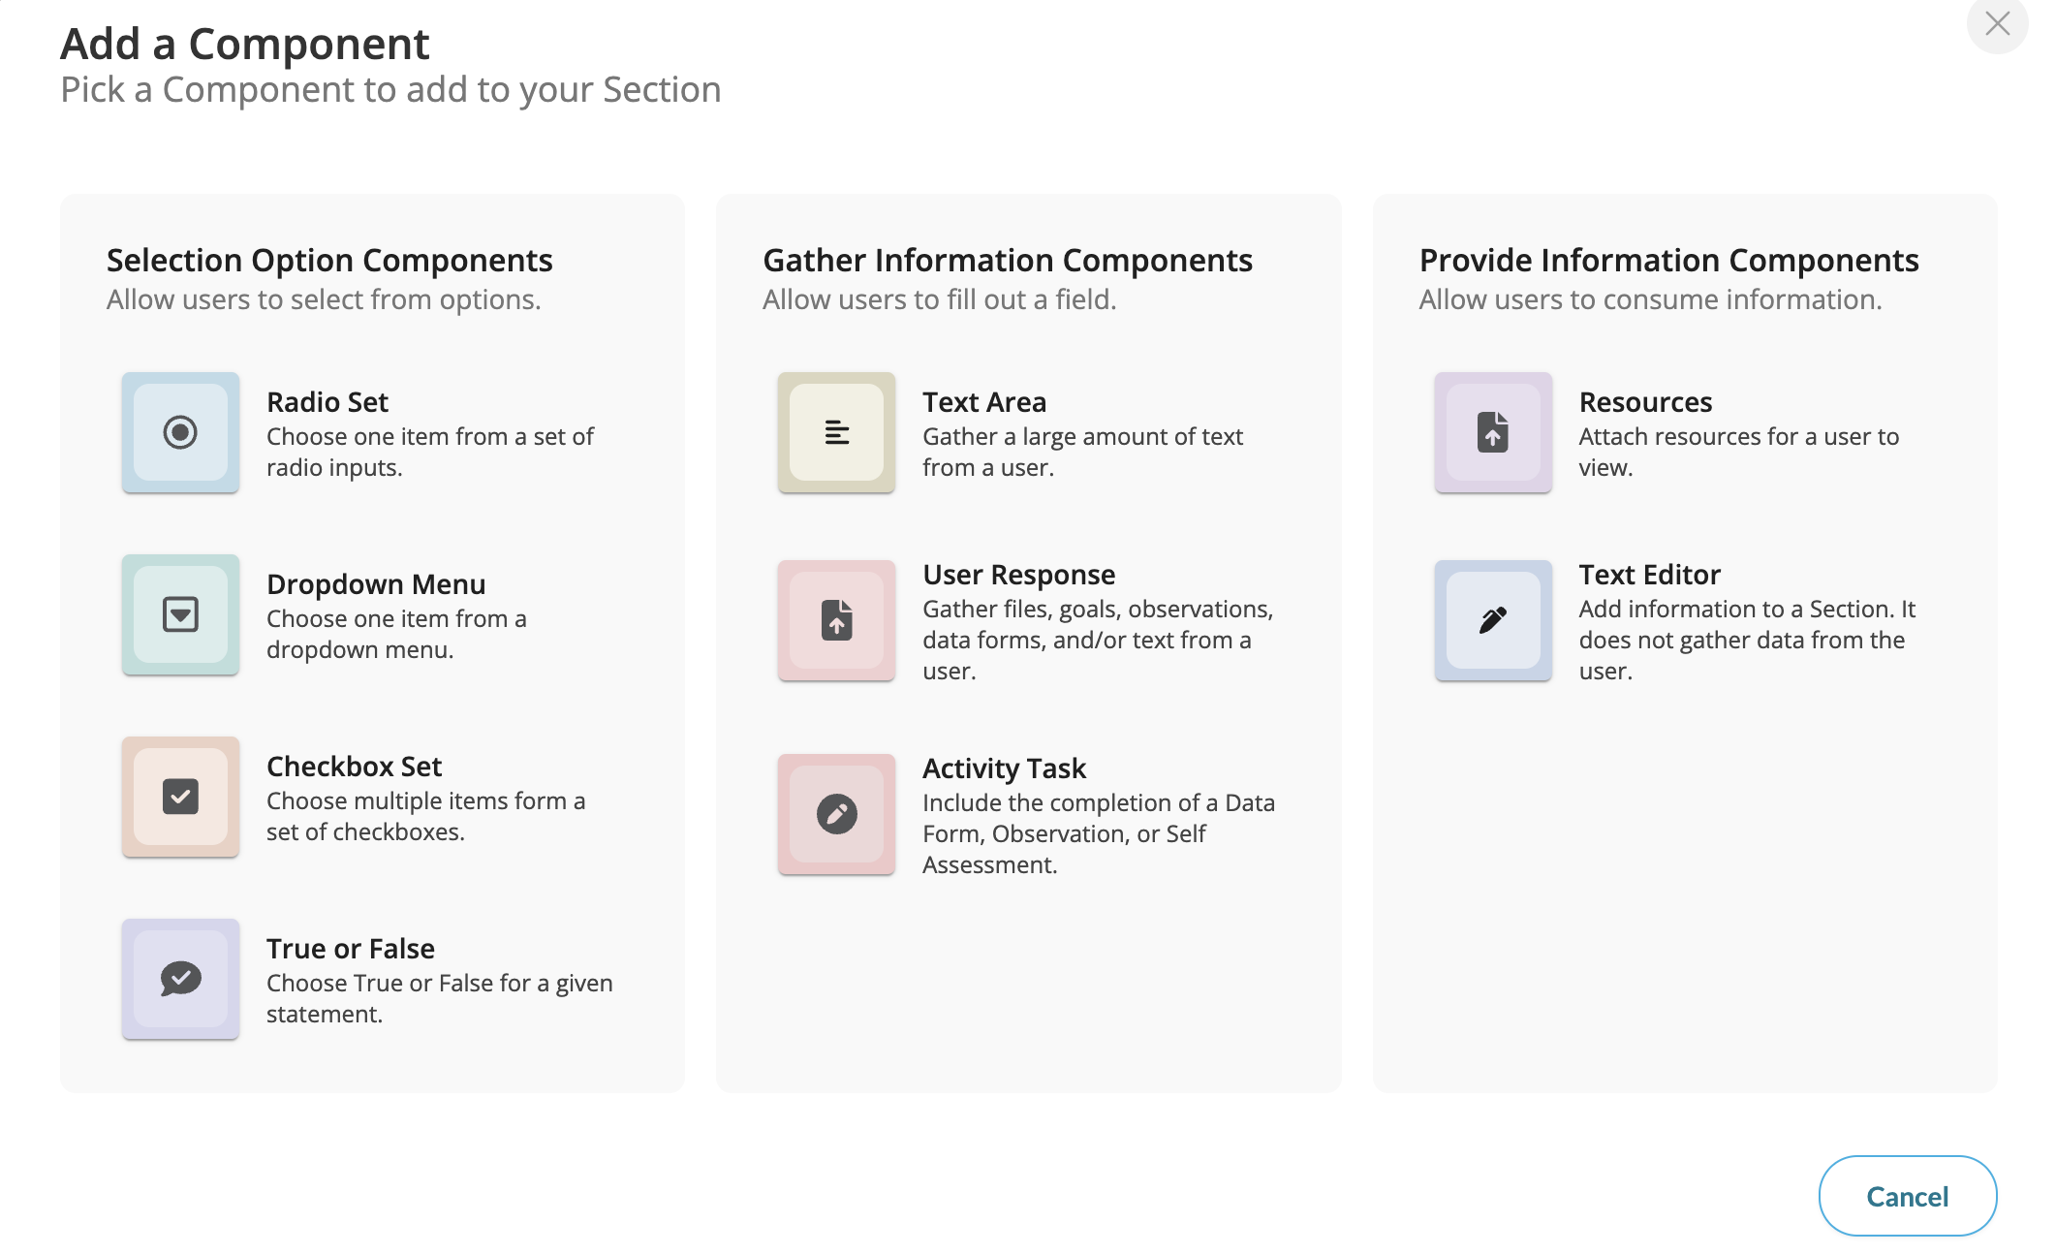The image size is (2056, 1254).
Task: Click the 'Radio Set' title text
Action: 327,401
